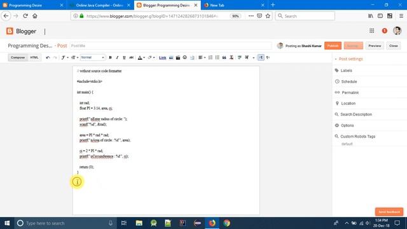Close the post editor with Close
This screenshot has width=407, height=229.
393,46
